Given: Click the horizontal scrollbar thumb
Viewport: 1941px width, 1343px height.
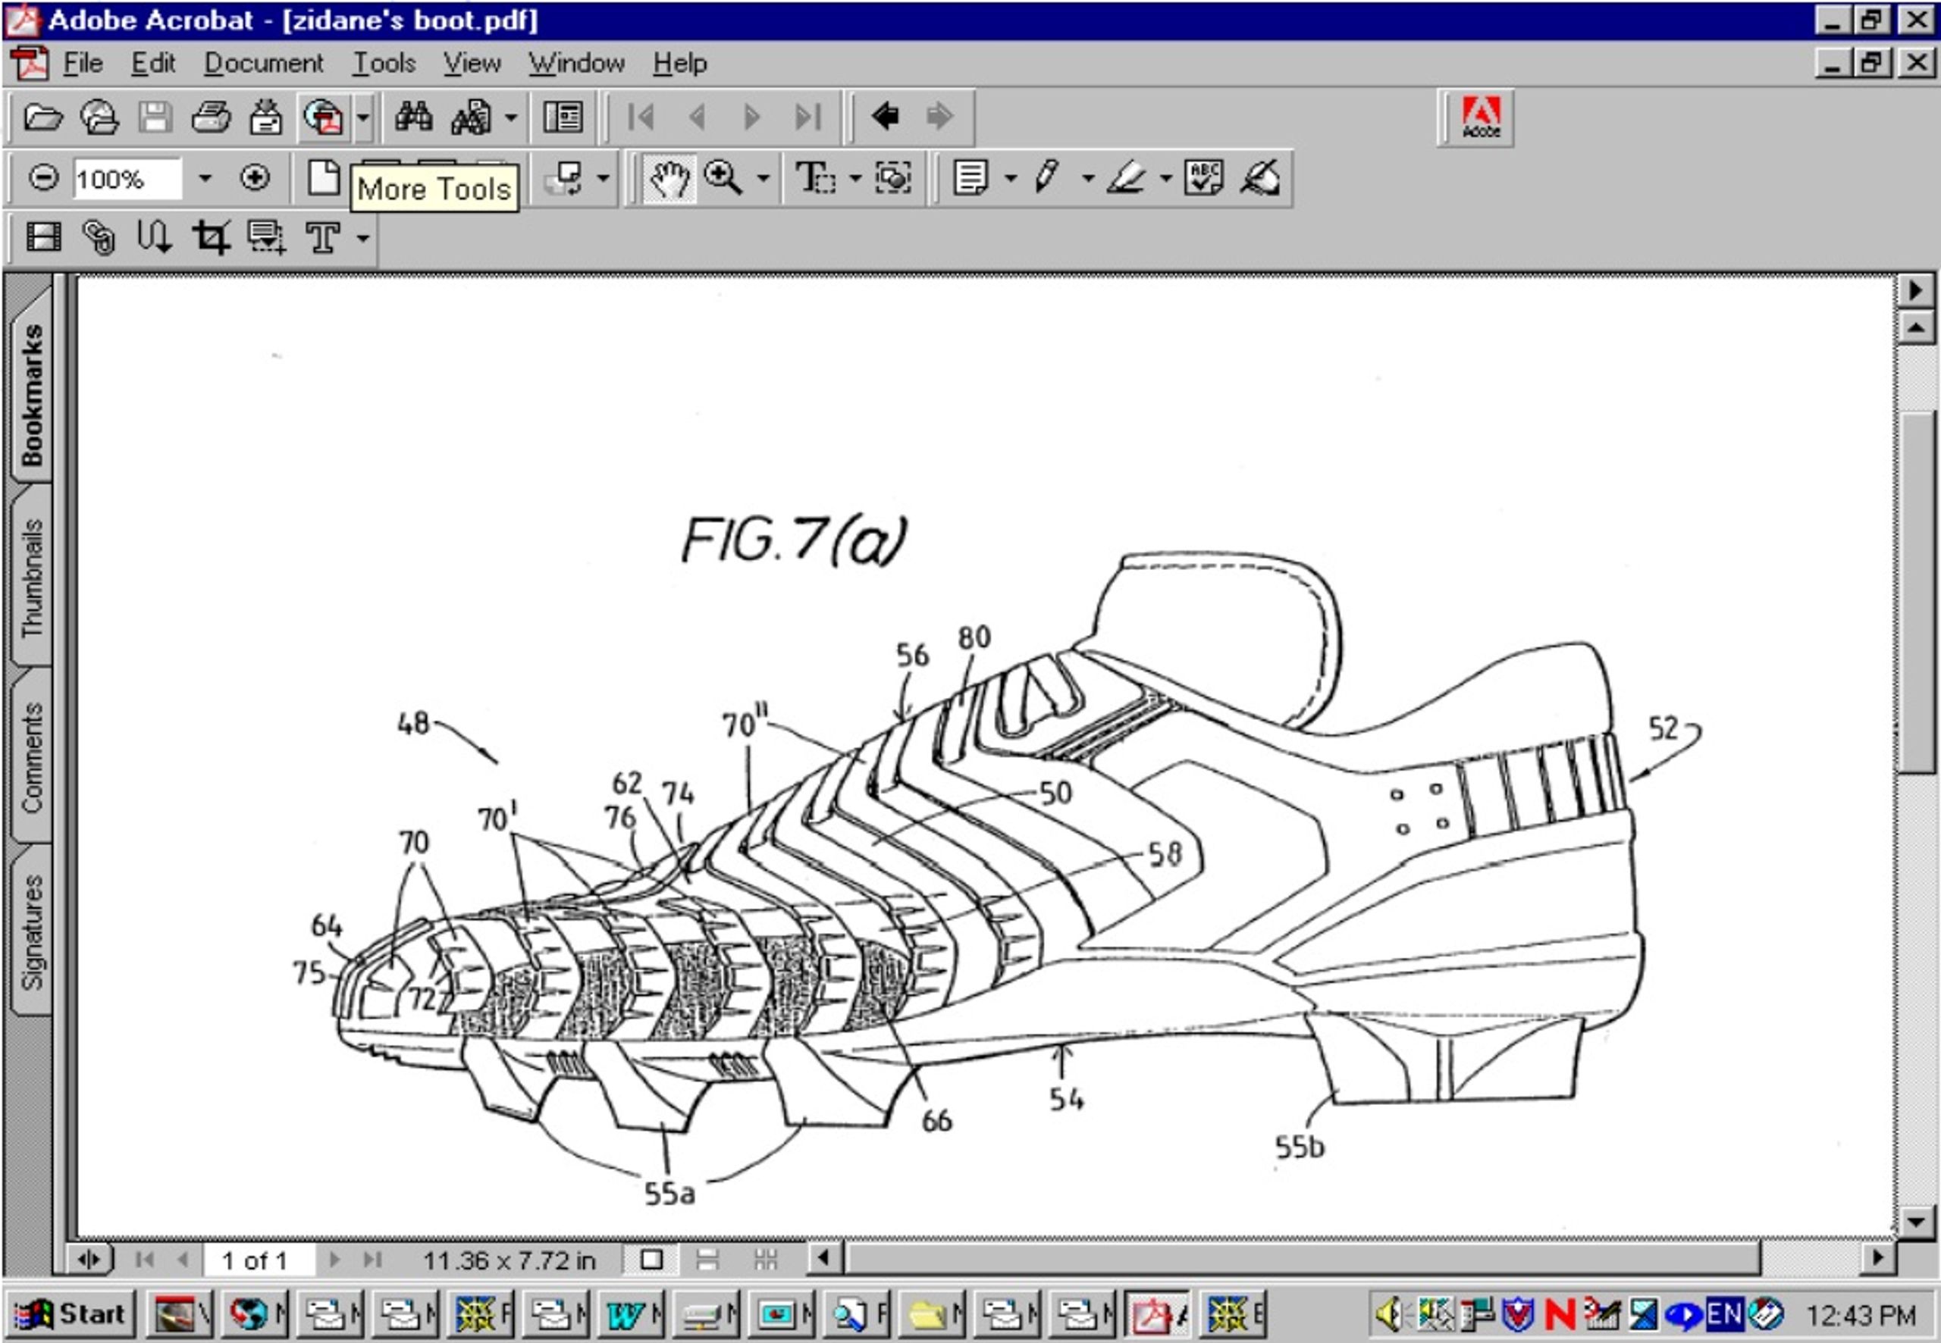Looking at the screenshot, I should 1302,1259.
